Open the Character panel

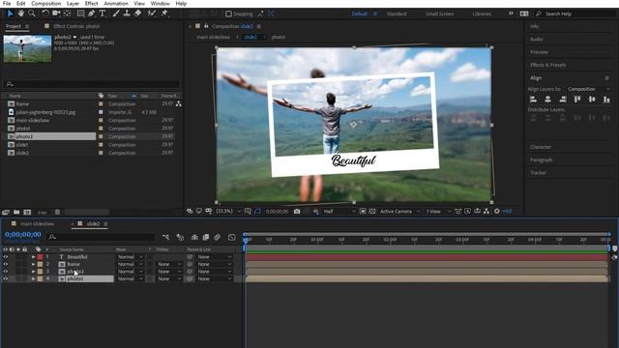[541, 147]
